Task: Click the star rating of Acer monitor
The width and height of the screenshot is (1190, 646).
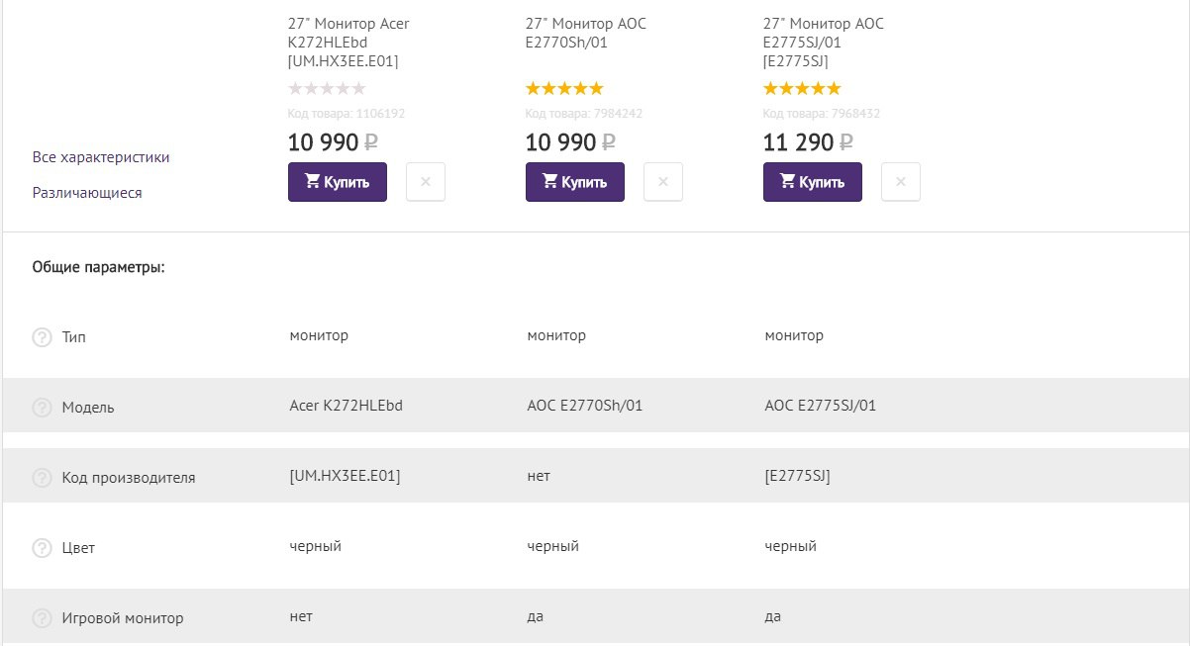Action: point(327,88)
